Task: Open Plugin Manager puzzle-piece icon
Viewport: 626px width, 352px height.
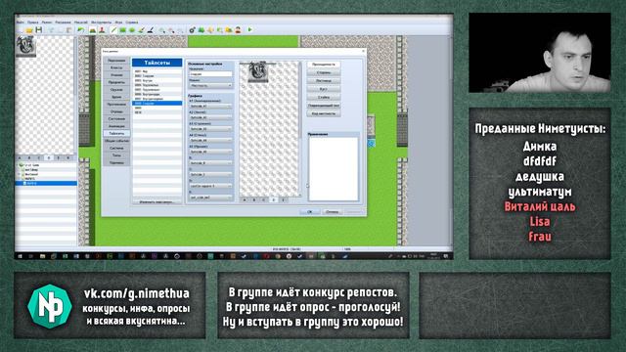Action: [x=201, y=30]
